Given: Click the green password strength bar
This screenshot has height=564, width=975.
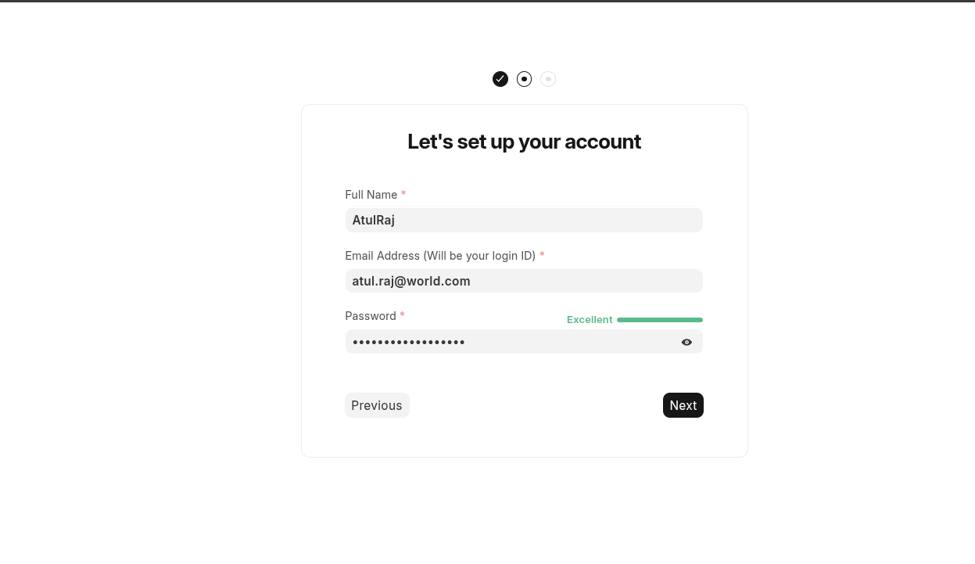Looking at the screenshot, I should [660, 320].
